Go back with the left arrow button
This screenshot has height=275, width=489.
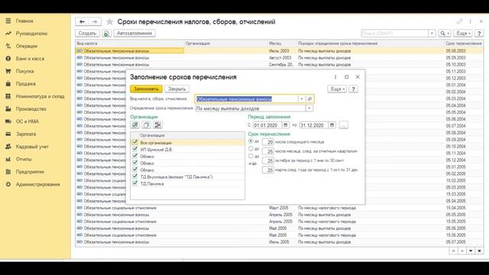point(82,21)
